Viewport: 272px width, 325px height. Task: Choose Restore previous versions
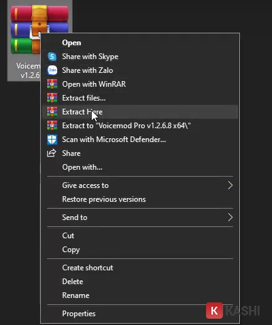140,199
